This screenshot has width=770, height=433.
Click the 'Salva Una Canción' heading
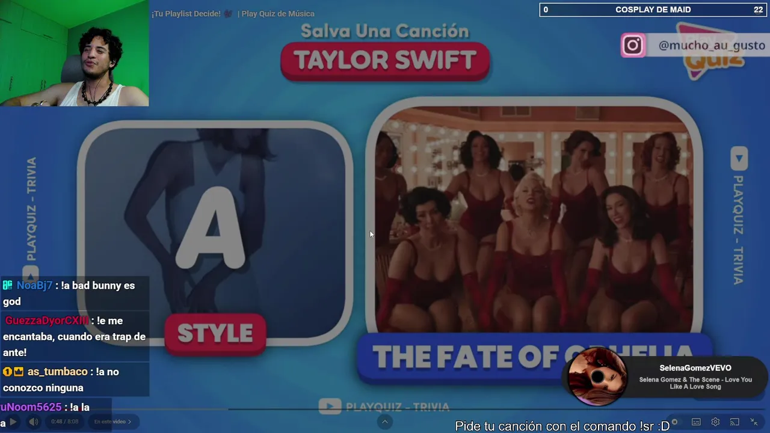[x=385, y=31]
